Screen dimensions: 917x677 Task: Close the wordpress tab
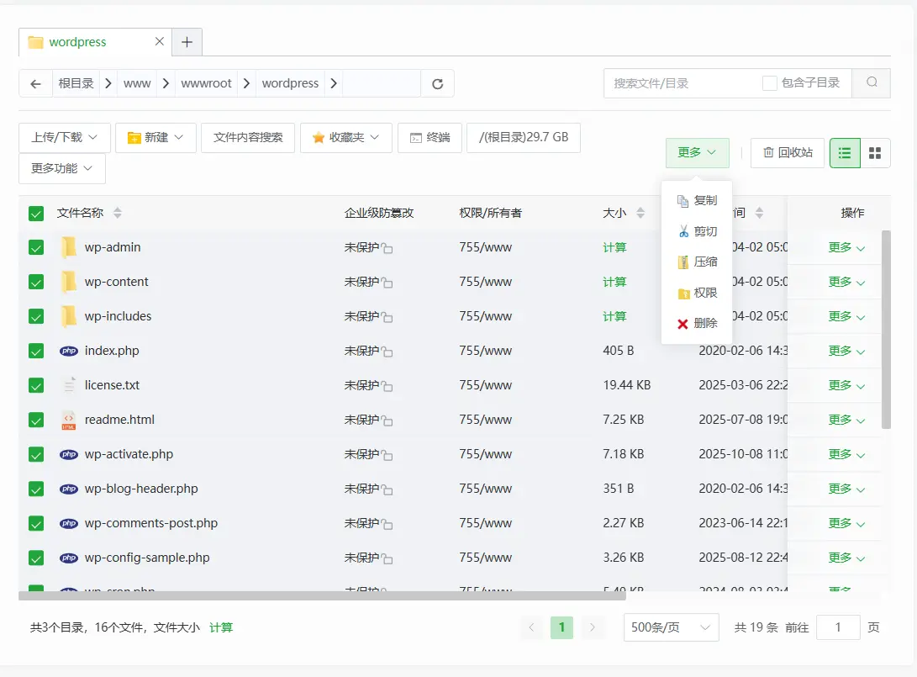click(x=159, y=41)
